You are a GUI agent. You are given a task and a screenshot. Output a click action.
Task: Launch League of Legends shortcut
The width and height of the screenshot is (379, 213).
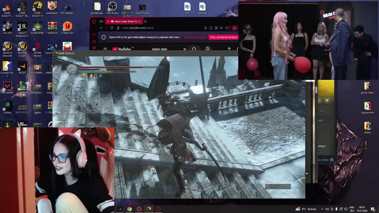(22, 89)
